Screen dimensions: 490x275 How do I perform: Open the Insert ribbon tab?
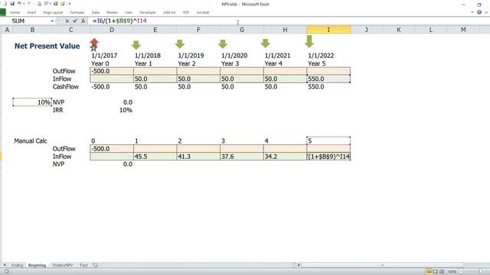pos(31,12)
